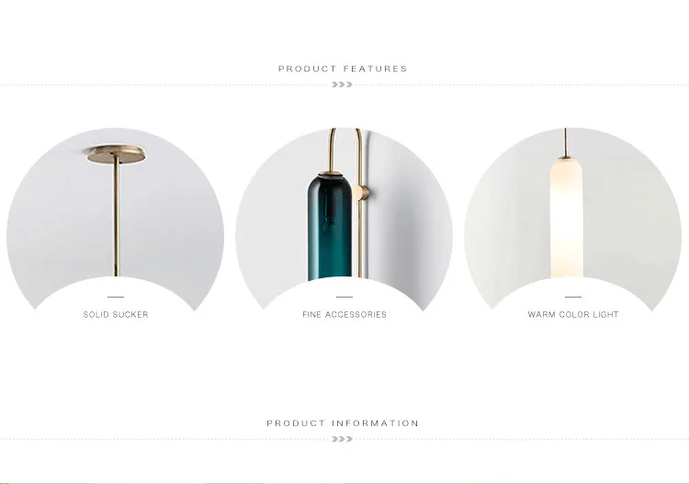The image size is (689, 484).
Task: Click the teal glass lamp shade
Action: pos(330,228)
